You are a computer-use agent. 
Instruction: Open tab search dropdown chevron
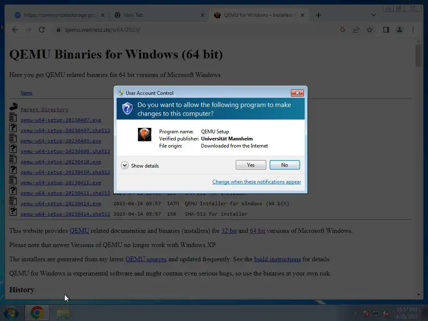pyautogui.click(x=374, y=15)
